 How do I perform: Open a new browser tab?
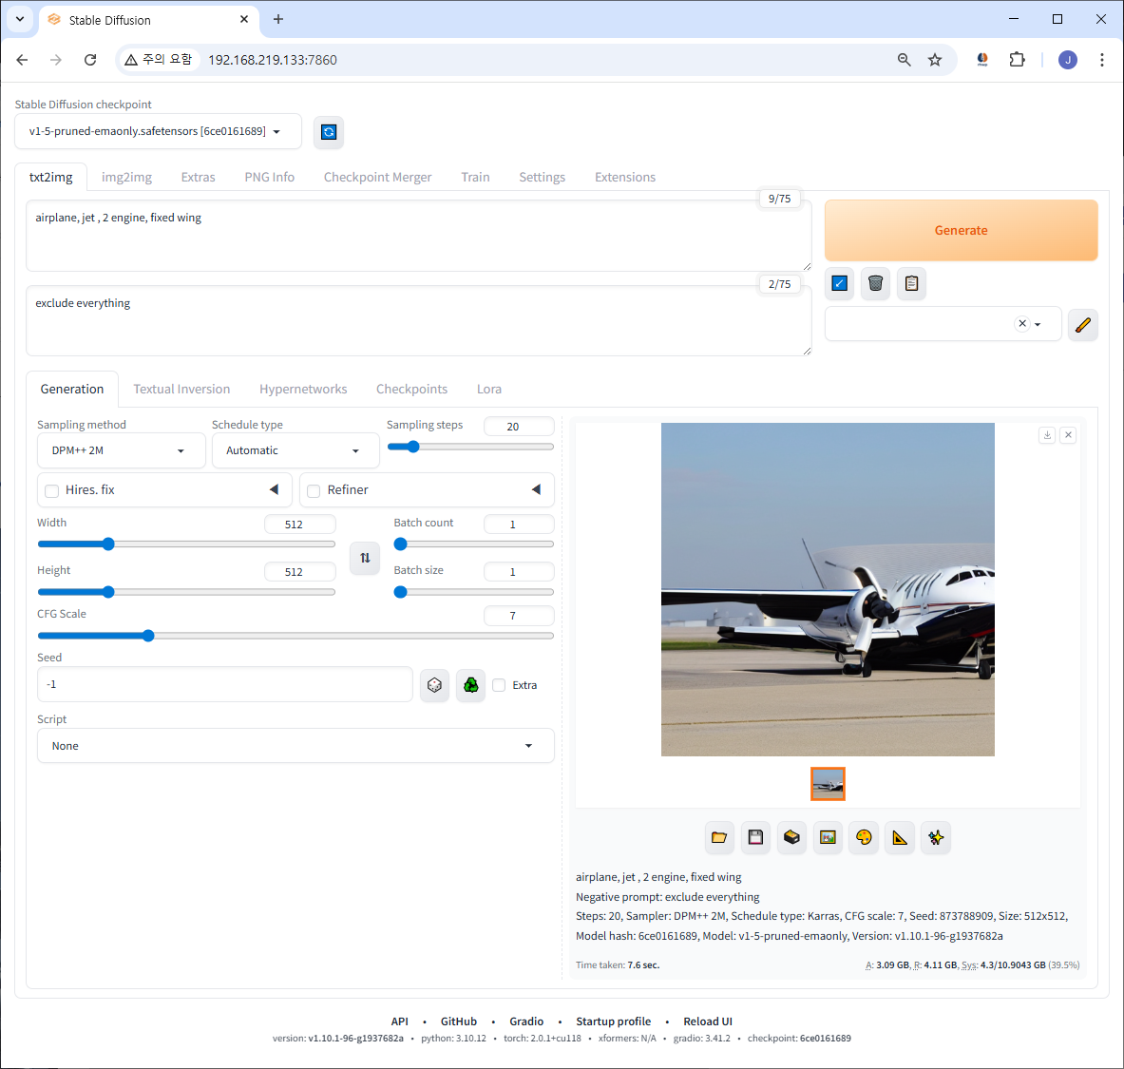pos(278,19)
